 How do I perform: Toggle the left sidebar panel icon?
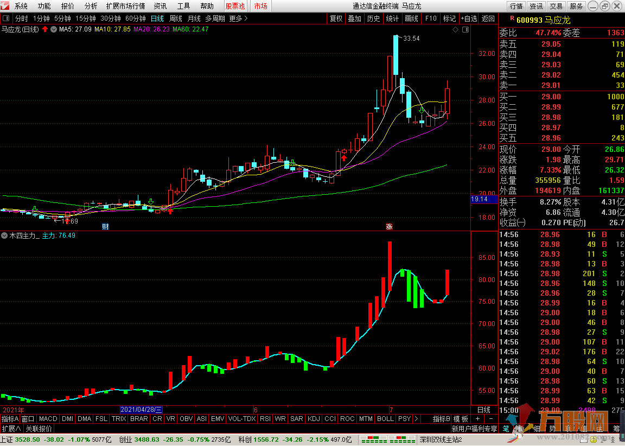pyautogui.click(x=5, y=19)
